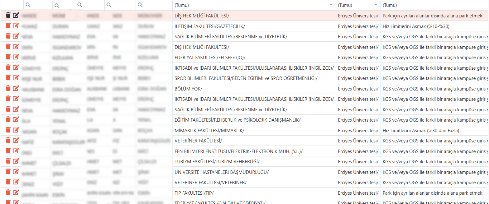Viewport: 489px width, 204px height.
Task: Delete the VETERİNER FAKÜLTESİ/VETERİNER/ row
Action: (8, 182)
